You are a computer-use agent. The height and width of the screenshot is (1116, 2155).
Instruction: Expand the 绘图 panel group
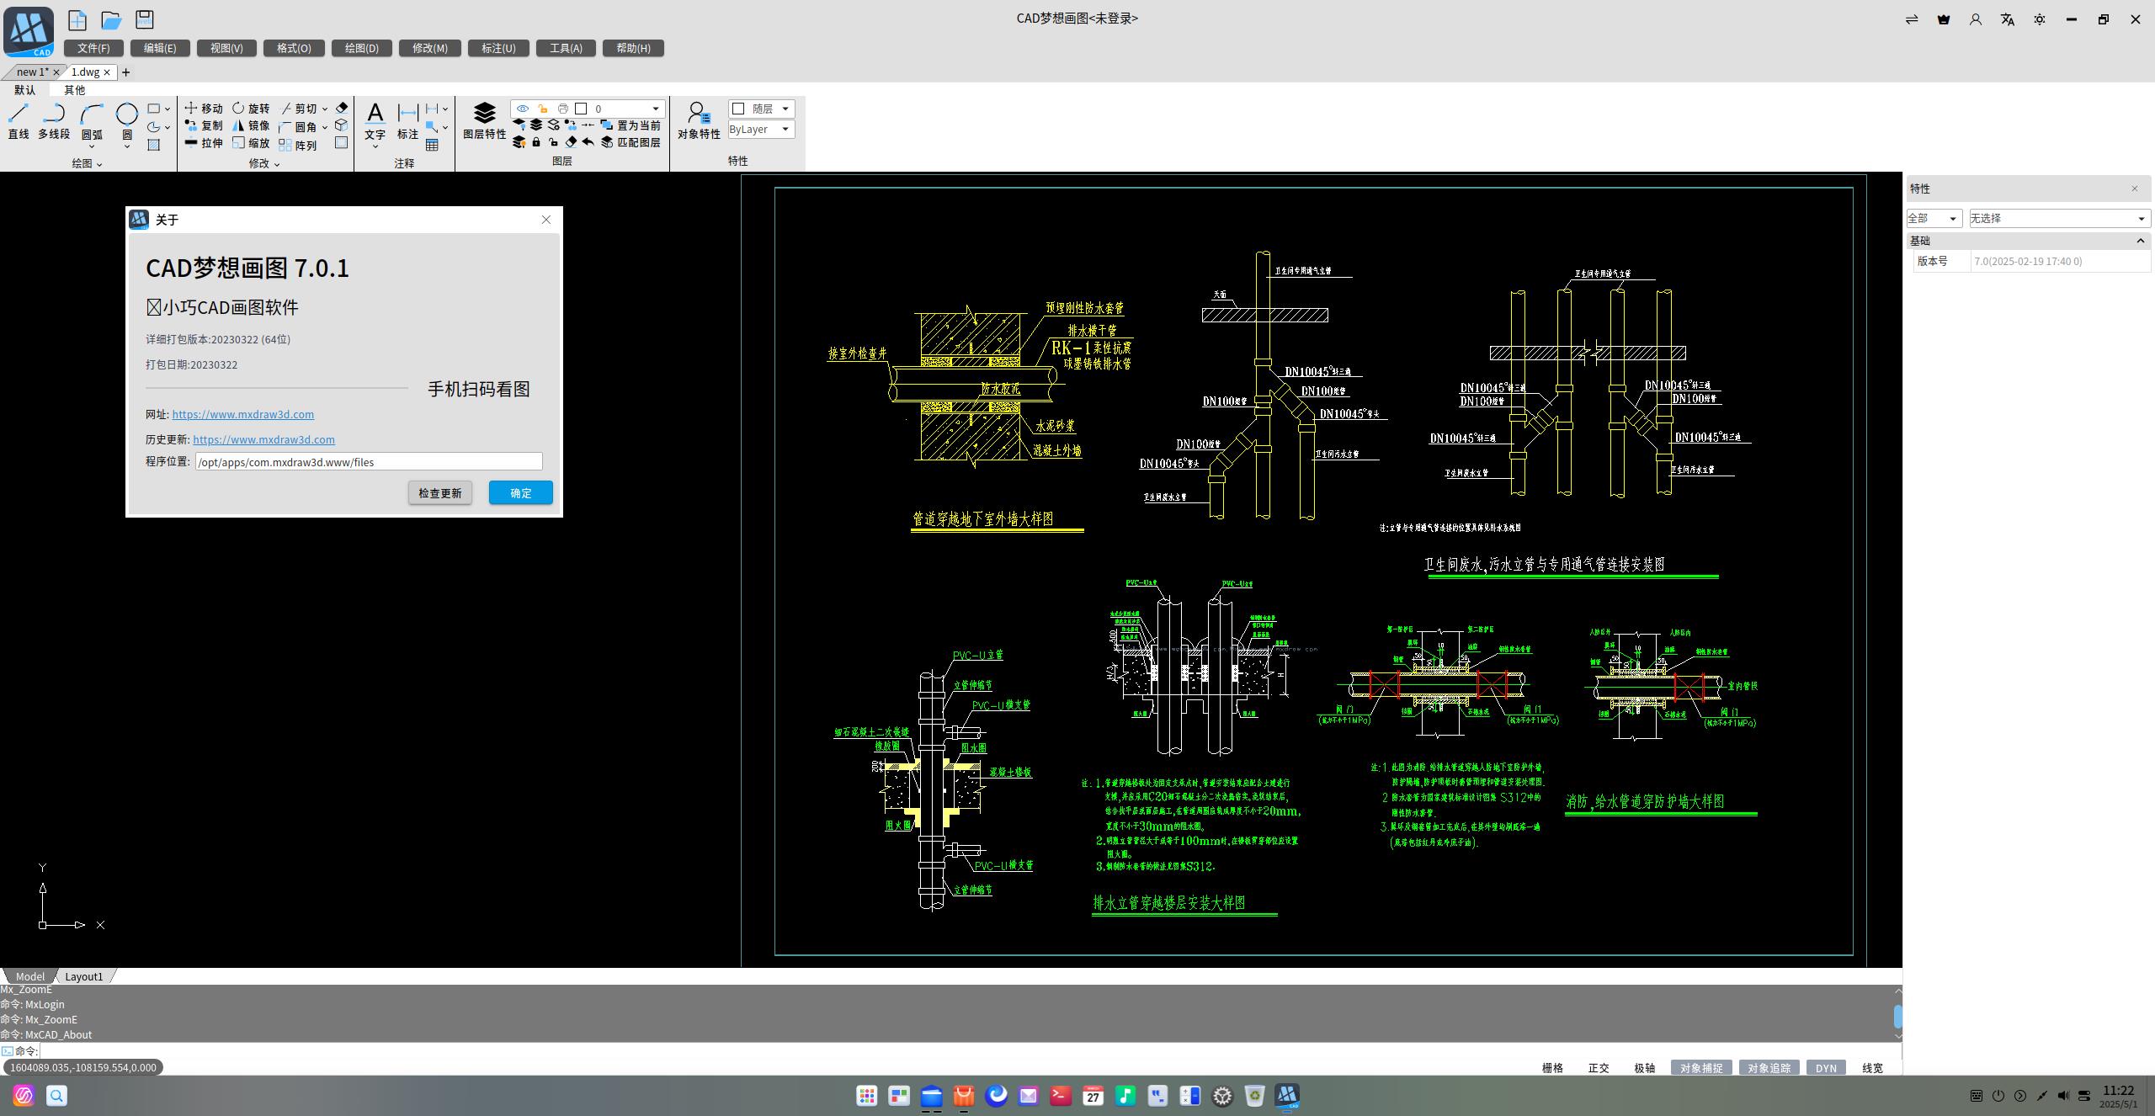click(x=87, y=163)
